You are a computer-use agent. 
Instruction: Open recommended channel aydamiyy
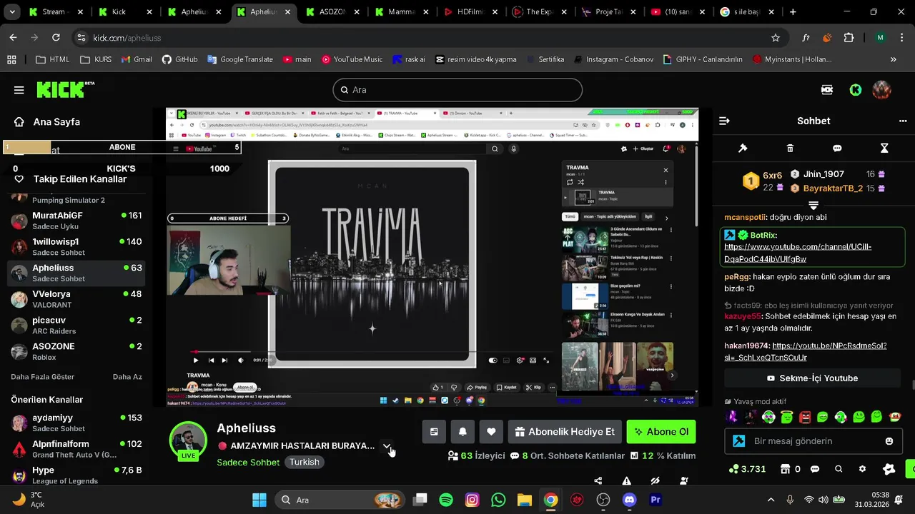click(x=76, y=423)
